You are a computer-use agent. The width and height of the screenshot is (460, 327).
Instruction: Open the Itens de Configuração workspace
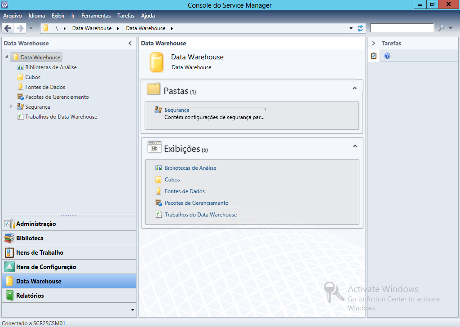(x=69, y=267)
